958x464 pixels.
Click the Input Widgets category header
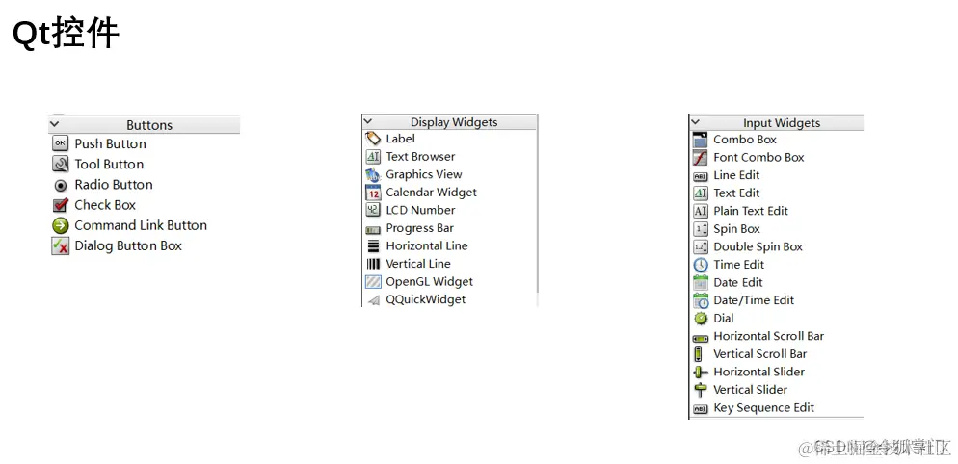(777, 122)
